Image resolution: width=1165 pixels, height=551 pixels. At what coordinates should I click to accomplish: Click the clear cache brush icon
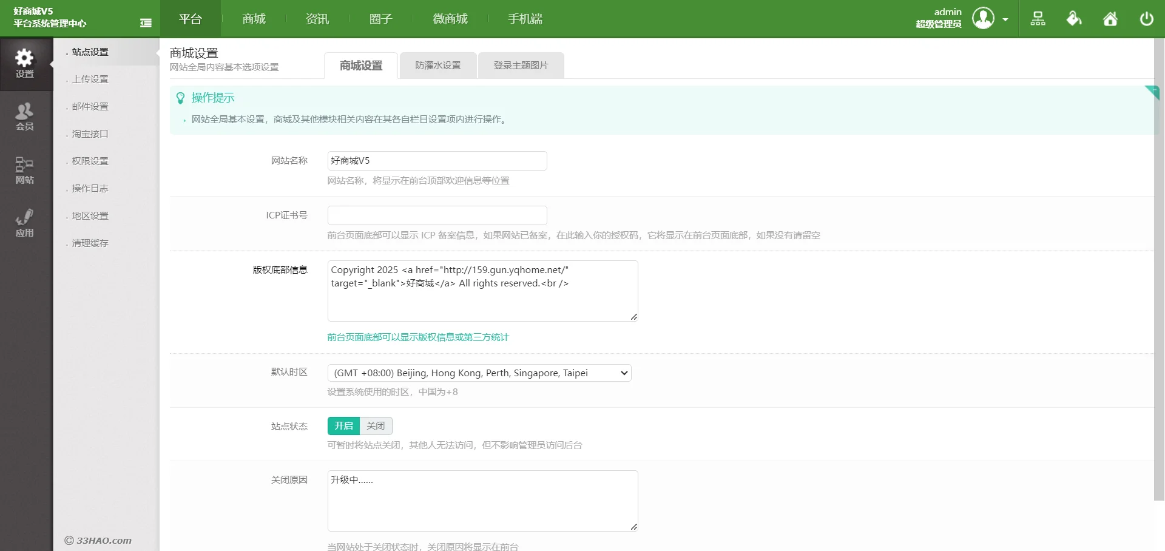pos(1074,19)
